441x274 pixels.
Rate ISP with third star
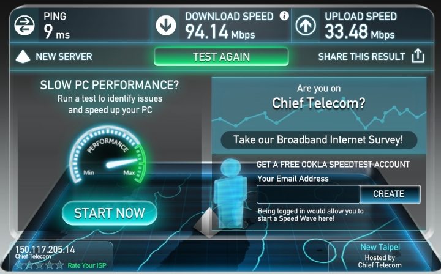click(39, 265)
